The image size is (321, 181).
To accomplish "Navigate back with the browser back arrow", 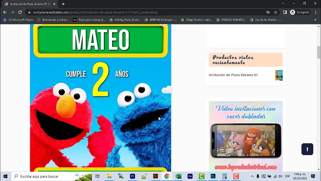I will tap(5, 12).
